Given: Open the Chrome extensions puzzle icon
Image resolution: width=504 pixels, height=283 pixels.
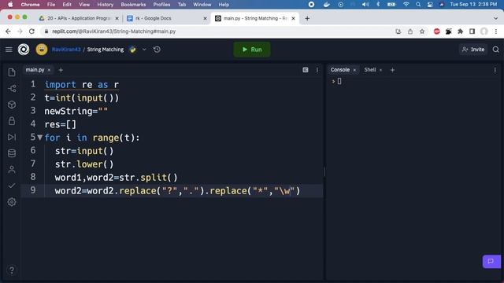Looking at the screenshot, I should (460, 31).
